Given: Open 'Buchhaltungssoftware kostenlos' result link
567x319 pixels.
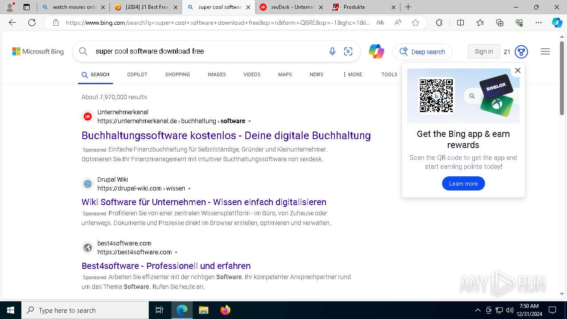Looking at the screenshot, I should point(226,136).
